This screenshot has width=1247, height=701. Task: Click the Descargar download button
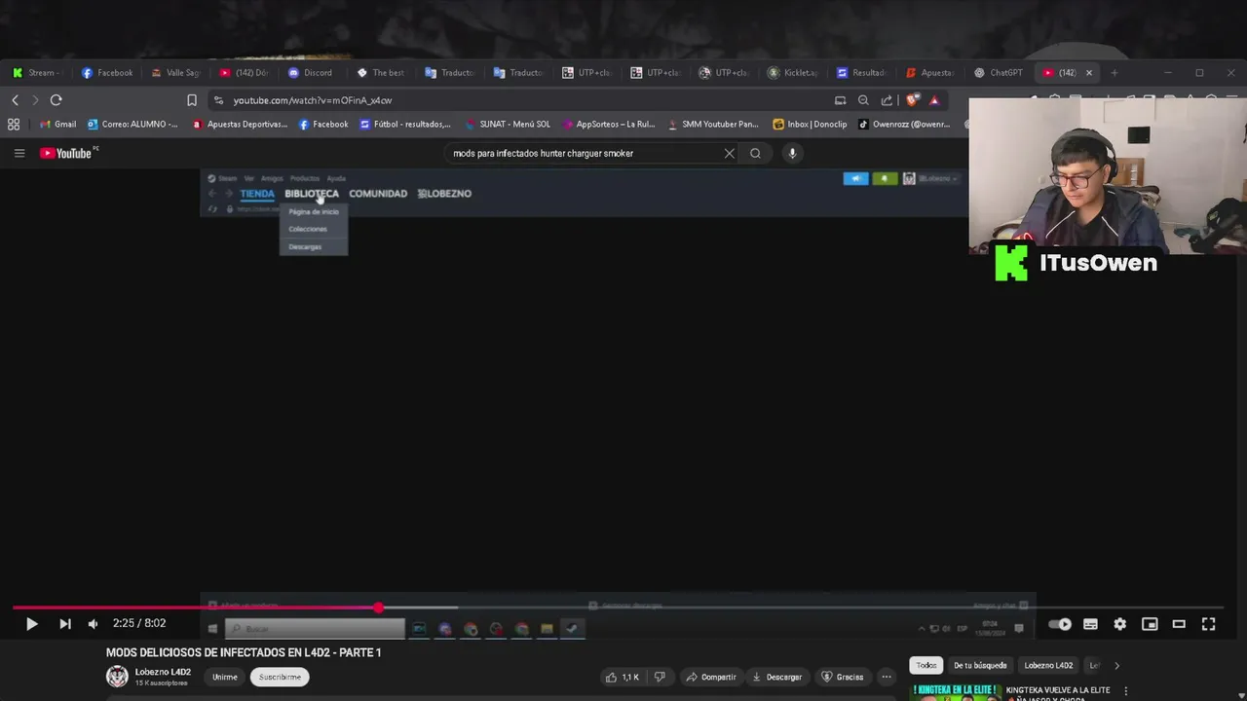777,677
